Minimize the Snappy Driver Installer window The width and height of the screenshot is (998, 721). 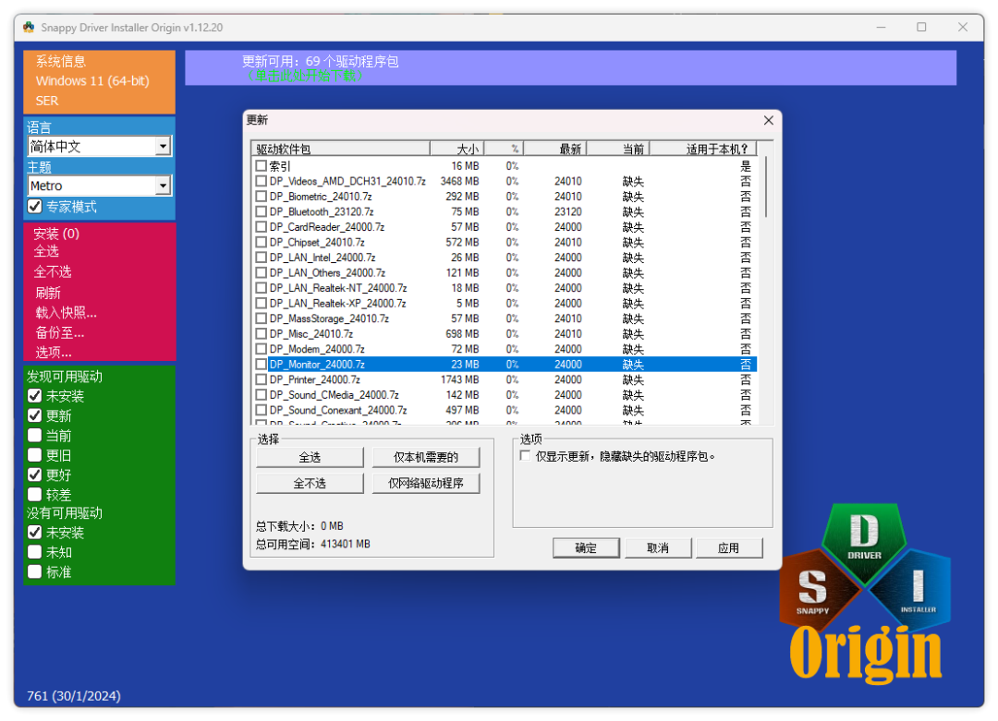(881, 28)
